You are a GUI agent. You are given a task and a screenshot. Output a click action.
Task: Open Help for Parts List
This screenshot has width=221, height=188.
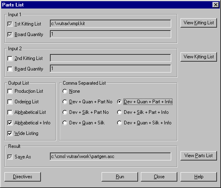(199, 177)
